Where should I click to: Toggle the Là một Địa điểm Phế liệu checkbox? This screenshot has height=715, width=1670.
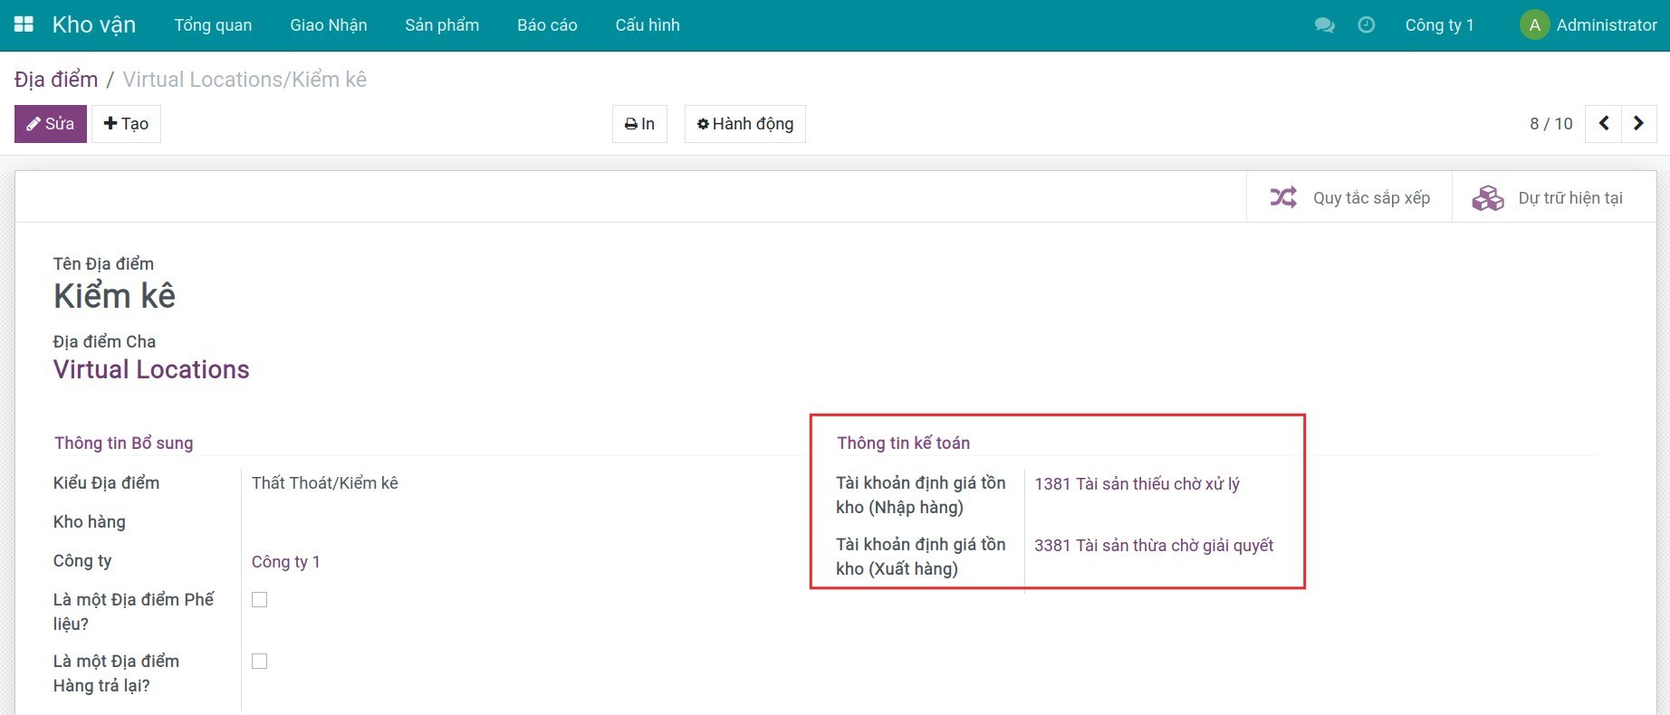coord(260,599)
